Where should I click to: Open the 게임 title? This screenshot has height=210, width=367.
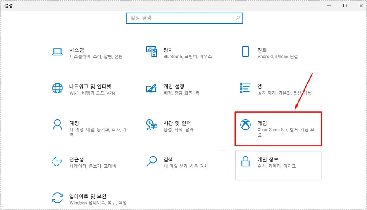coord(262,123)
